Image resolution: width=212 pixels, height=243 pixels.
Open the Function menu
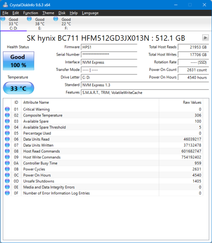pos(31,13)
